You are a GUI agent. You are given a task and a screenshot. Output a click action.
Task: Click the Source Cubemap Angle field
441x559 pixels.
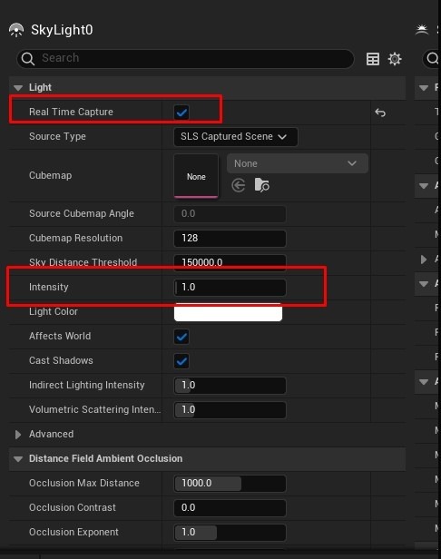(x=230, y=214)
